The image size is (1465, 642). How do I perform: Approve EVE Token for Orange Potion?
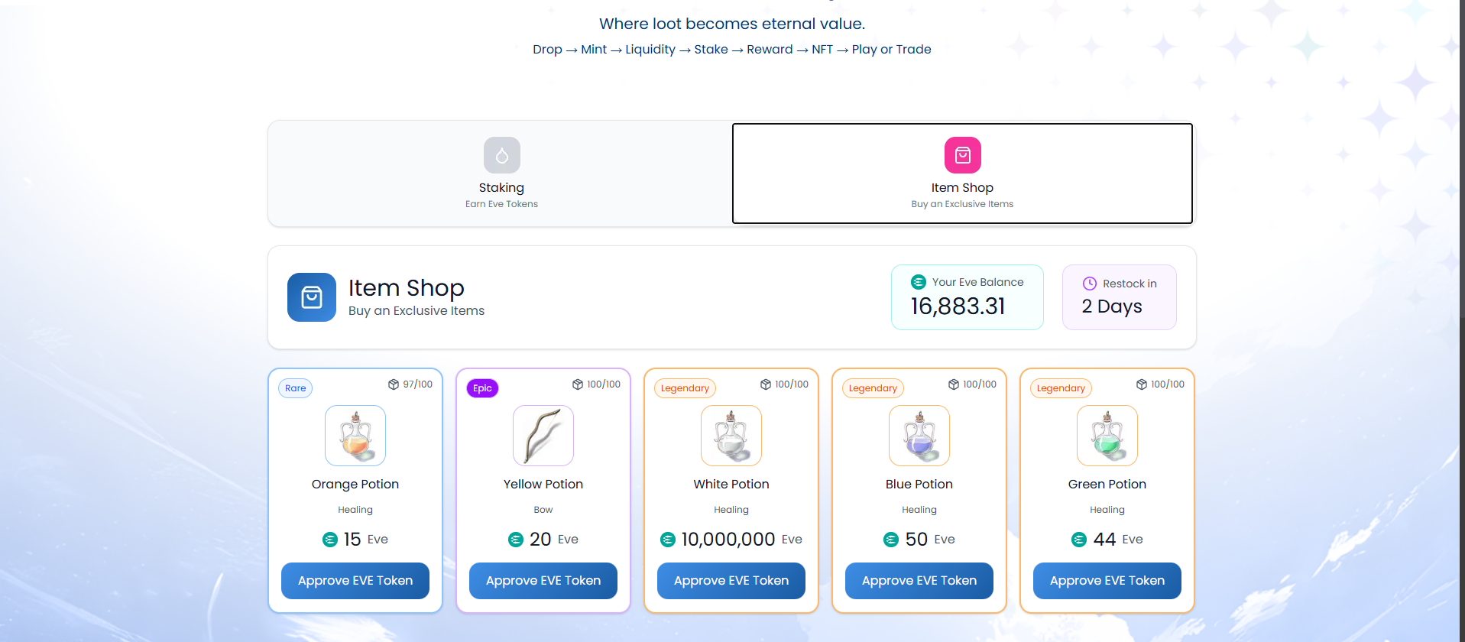pos(355,581)
